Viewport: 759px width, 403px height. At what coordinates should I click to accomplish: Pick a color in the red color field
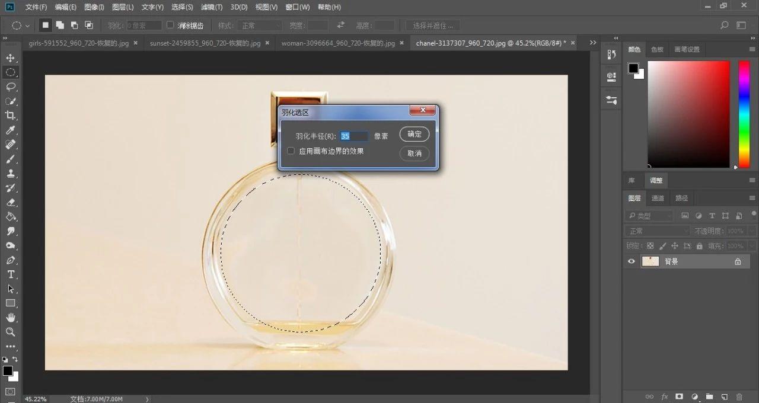[688, 114]
